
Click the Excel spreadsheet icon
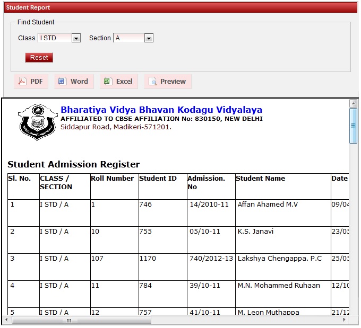click(107, 82)
